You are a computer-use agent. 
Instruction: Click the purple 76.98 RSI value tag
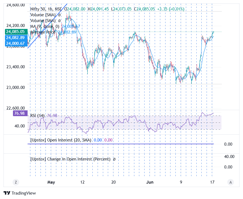click(x=20, y=113)
